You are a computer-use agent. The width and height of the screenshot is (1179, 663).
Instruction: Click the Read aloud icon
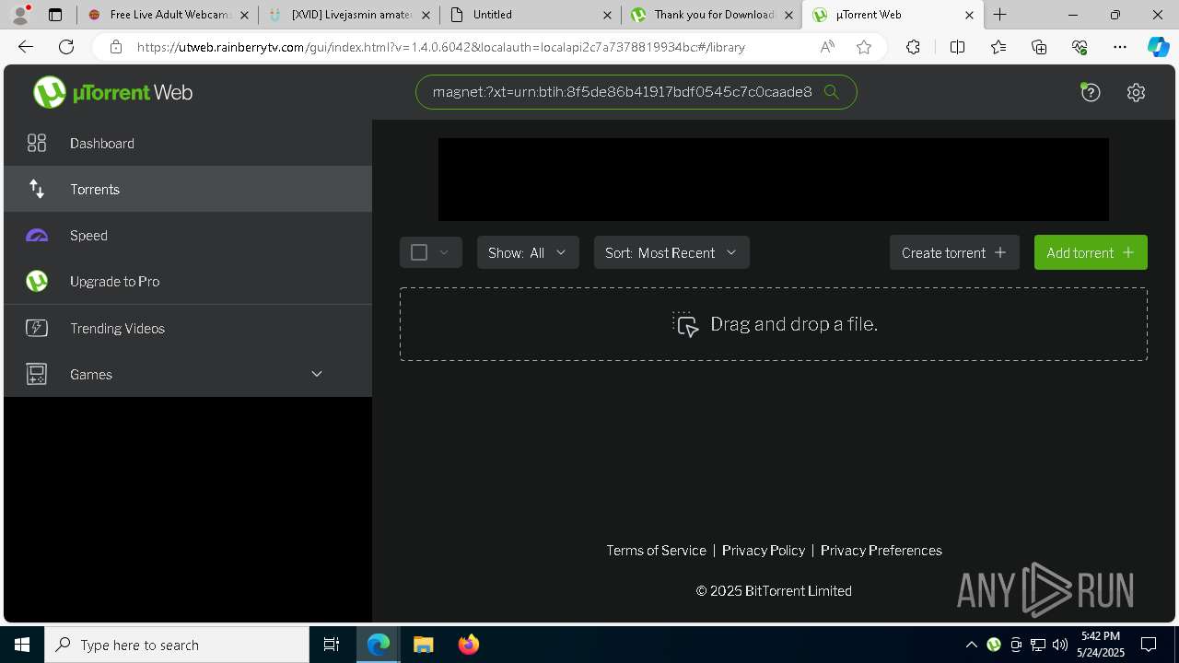click(x=827, y=47)
